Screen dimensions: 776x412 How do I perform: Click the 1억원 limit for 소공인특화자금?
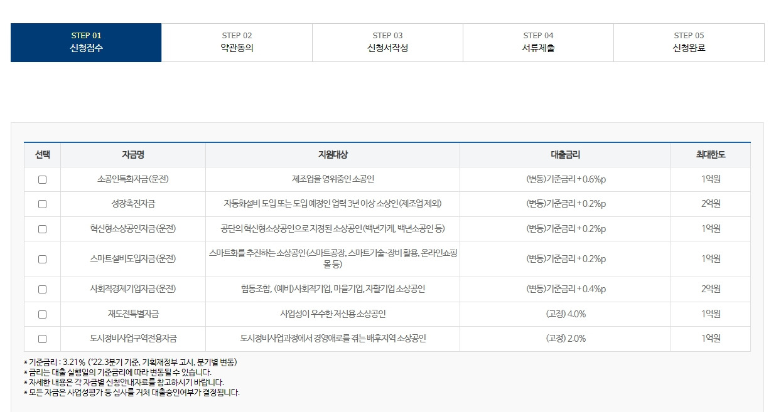click(x=711, y=179)
